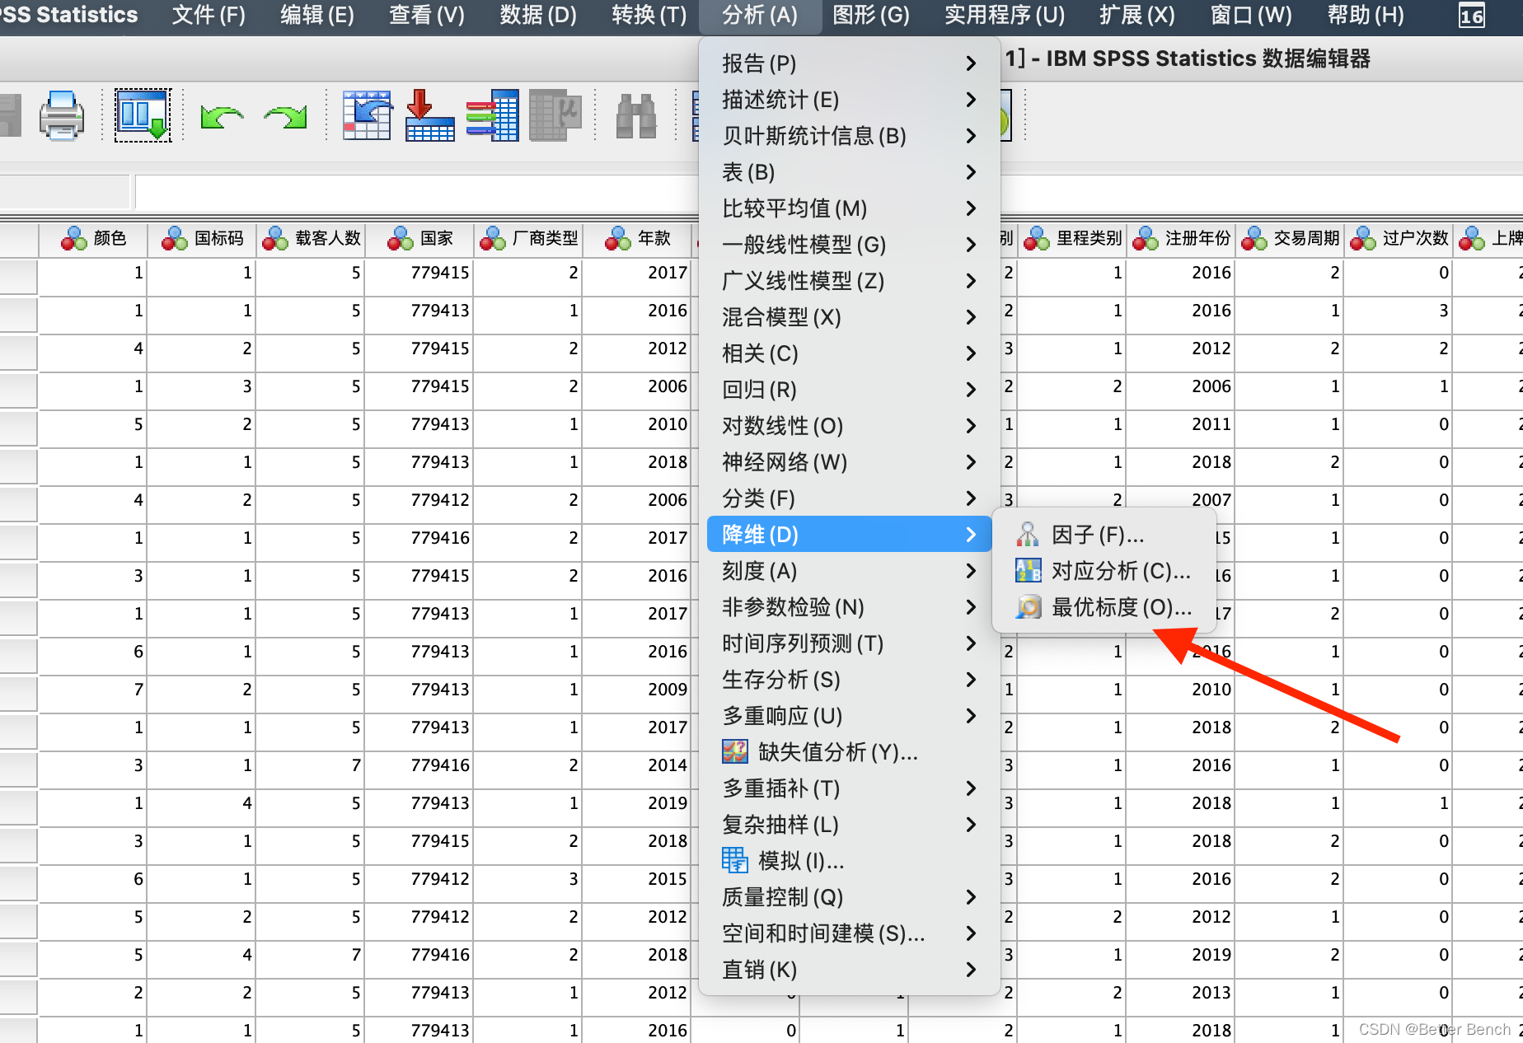
Task: Choose 最优标度 (O)... from the submenu
Action: [1104, 607]
